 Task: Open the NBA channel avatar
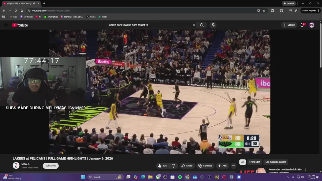point(16,165)
